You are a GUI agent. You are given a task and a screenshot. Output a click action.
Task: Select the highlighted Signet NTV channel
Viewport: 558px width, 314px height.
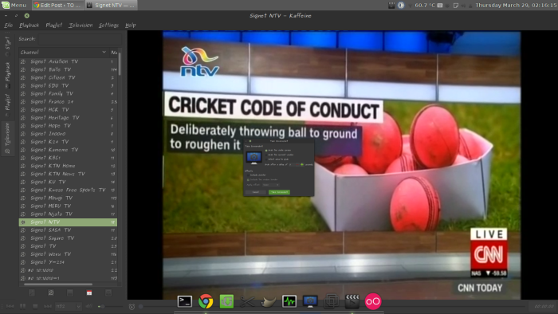[x=68, y=222]
